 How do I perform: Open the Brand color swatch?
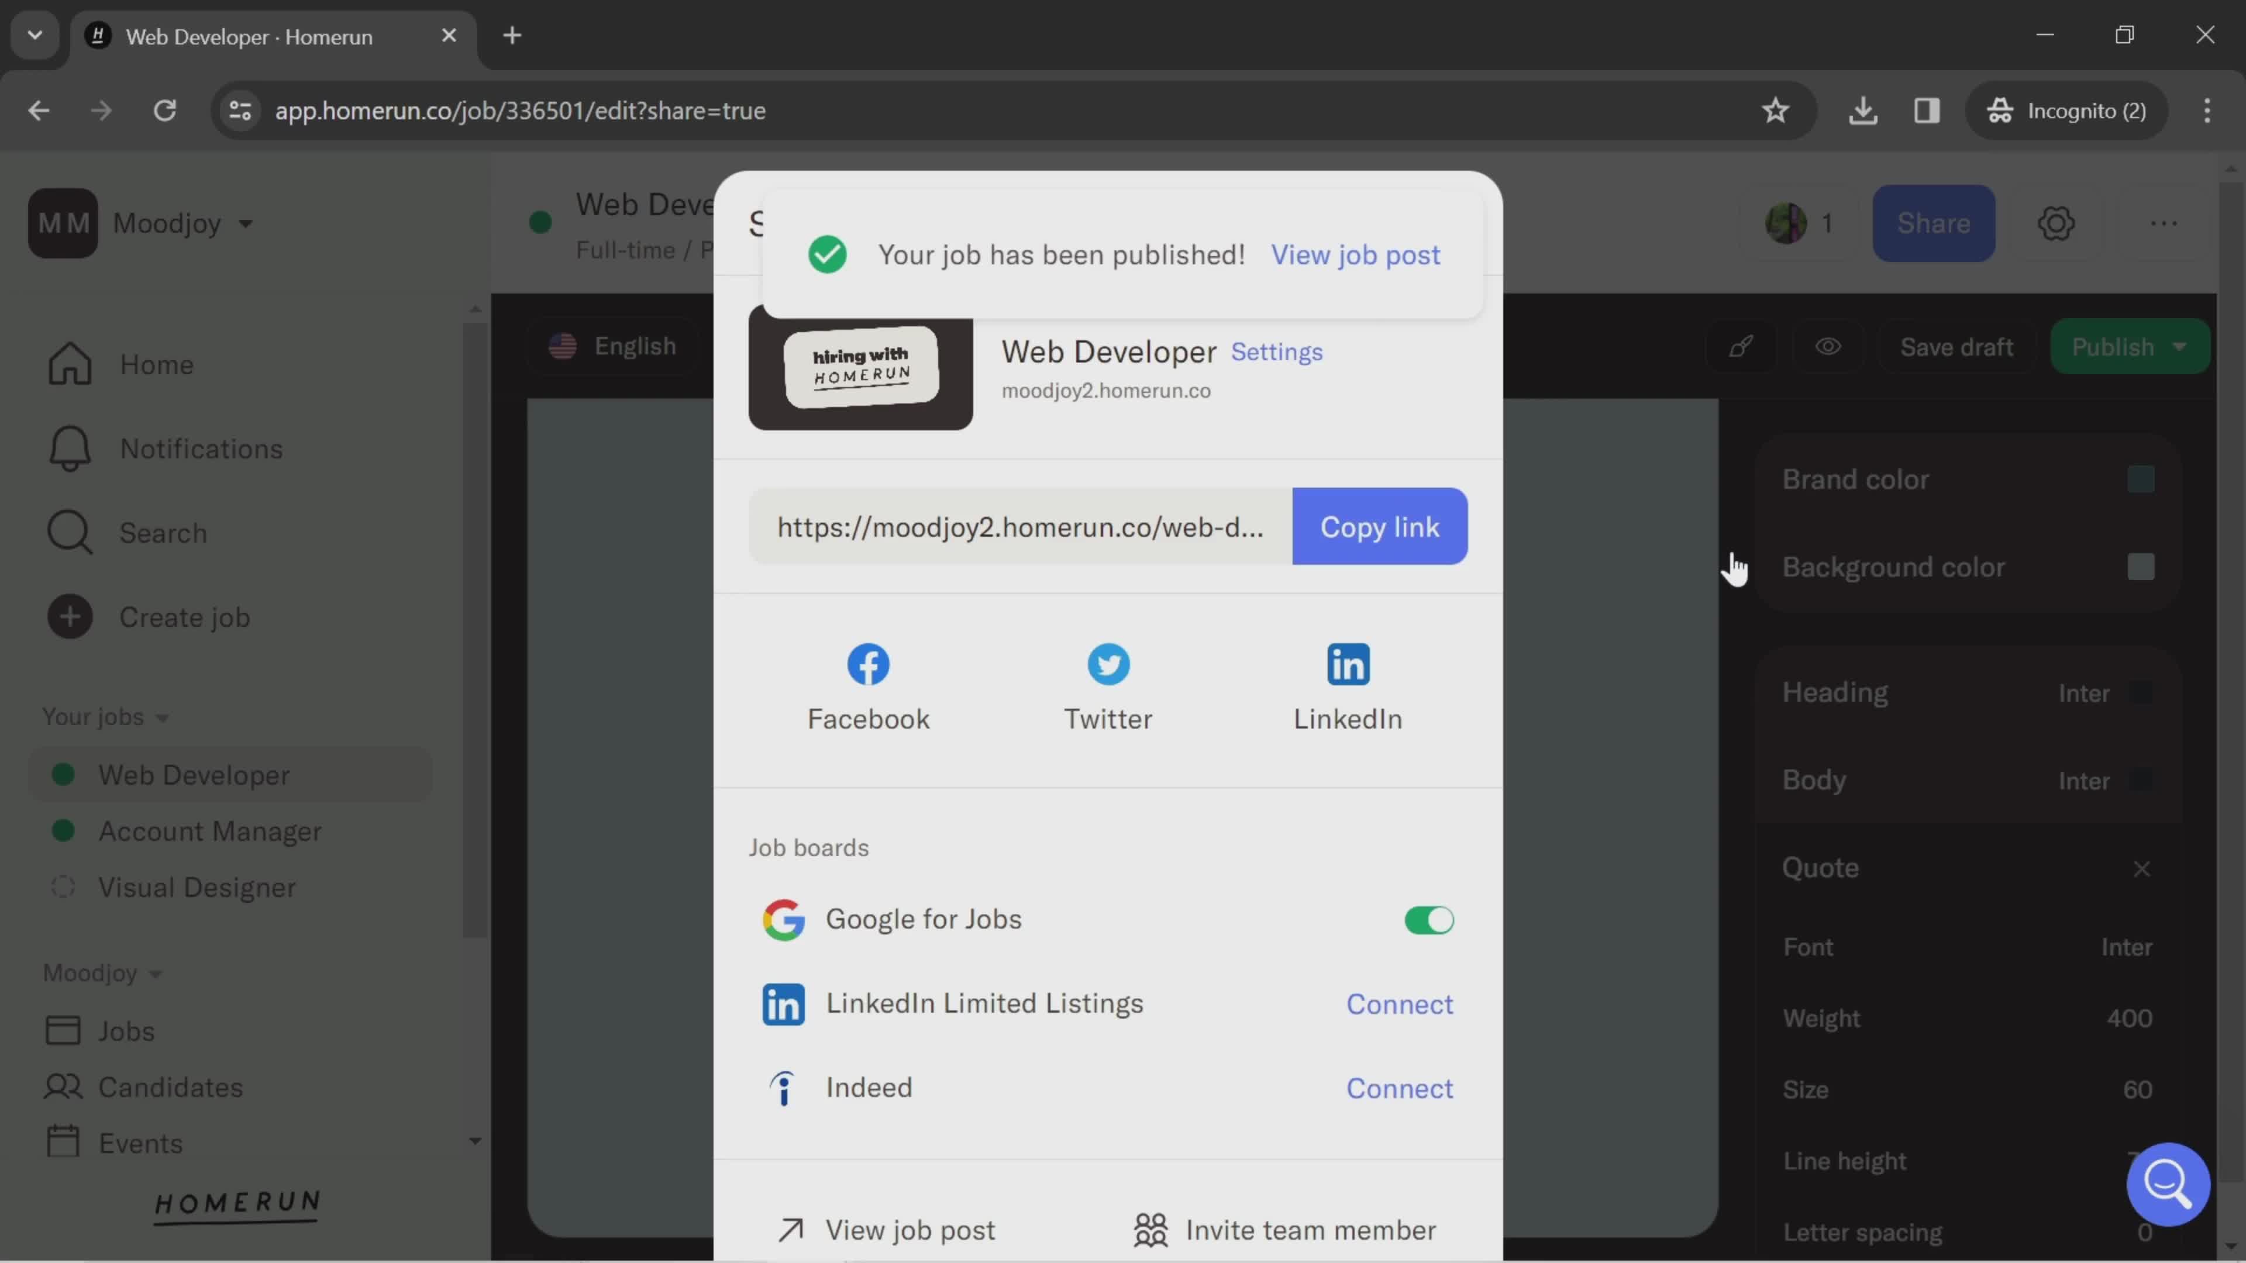[2141, 478]
